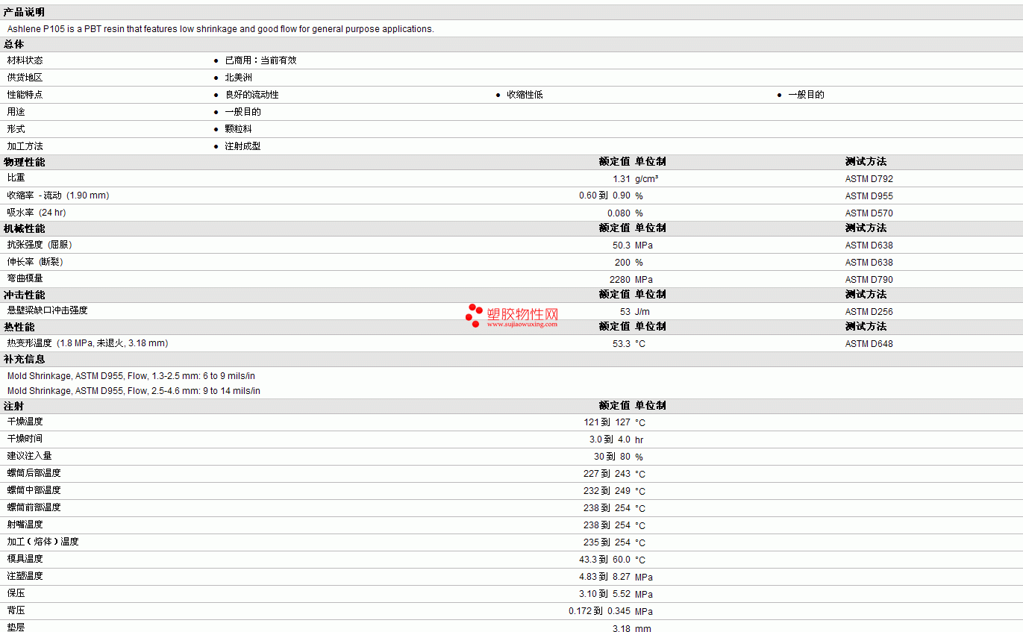Click the processing value "注射成型"
This screenshot has height=632, width=1023.
243,146
